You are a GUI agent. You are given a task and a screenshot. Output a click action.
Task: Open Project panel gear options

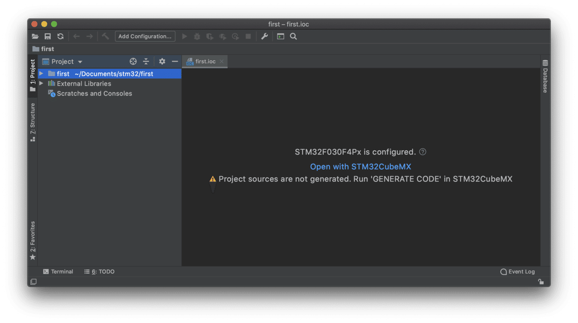point(162,62)
